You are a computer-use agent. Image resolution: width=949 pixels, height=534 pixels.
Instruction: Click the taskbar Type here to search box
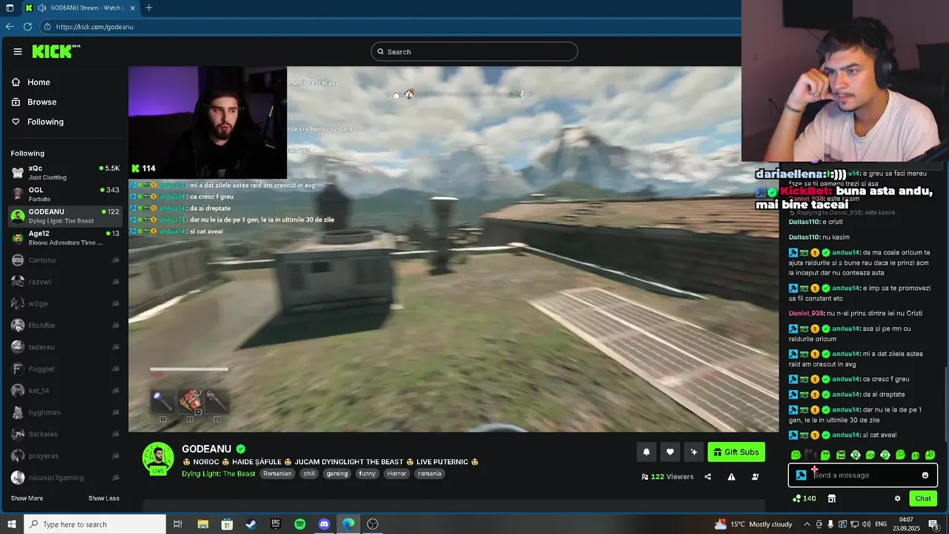pos(95,524)
